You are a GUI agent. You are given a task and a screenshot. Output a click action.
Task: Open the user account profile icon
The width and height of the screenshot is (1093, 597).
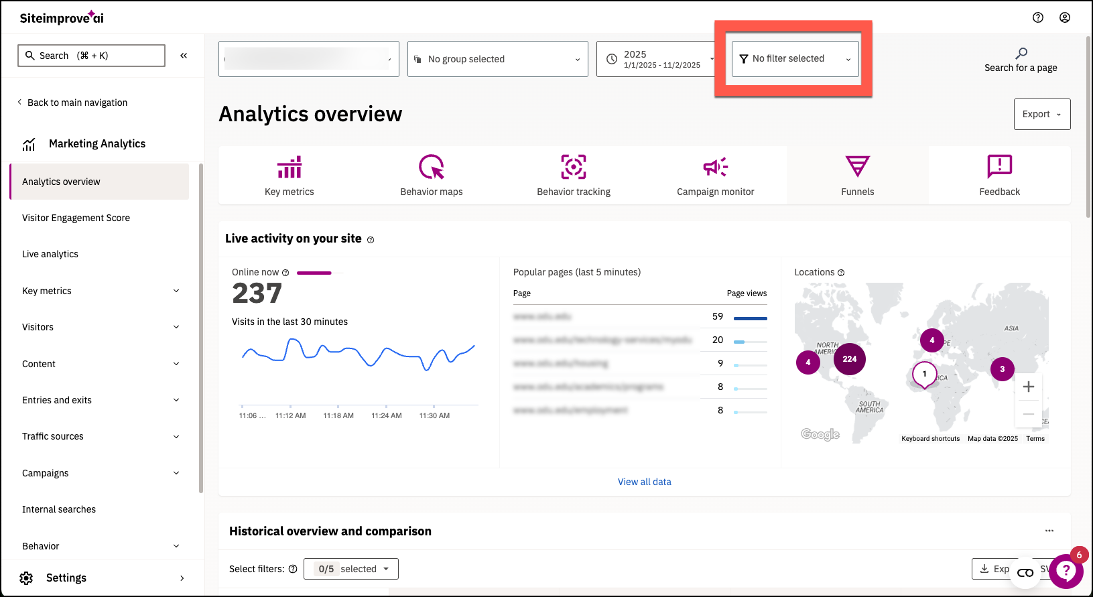(1065, 18)
